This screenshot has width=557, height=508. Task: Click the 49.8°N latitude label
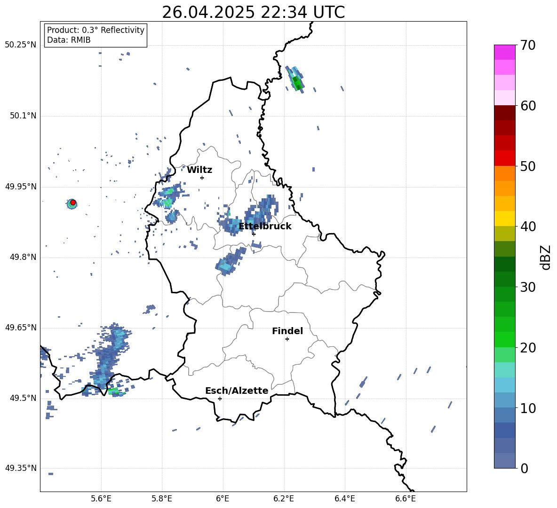(x=23, y=257)
